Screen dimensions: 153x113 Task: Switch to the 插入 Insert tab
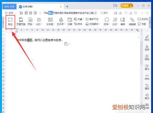[50, 13]
